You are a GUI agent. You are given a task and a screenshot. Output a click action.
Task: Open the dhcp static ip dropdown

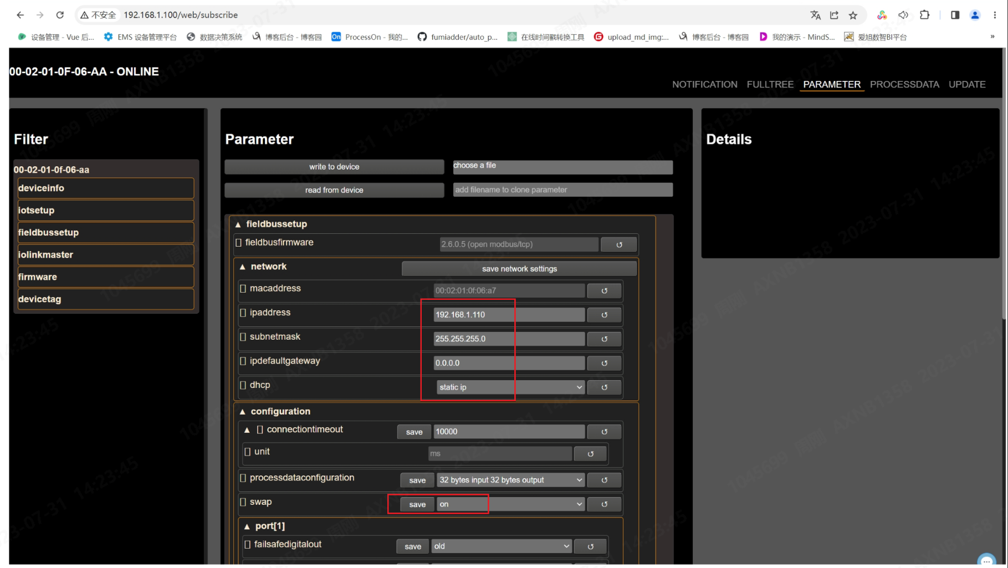[510, 387]
